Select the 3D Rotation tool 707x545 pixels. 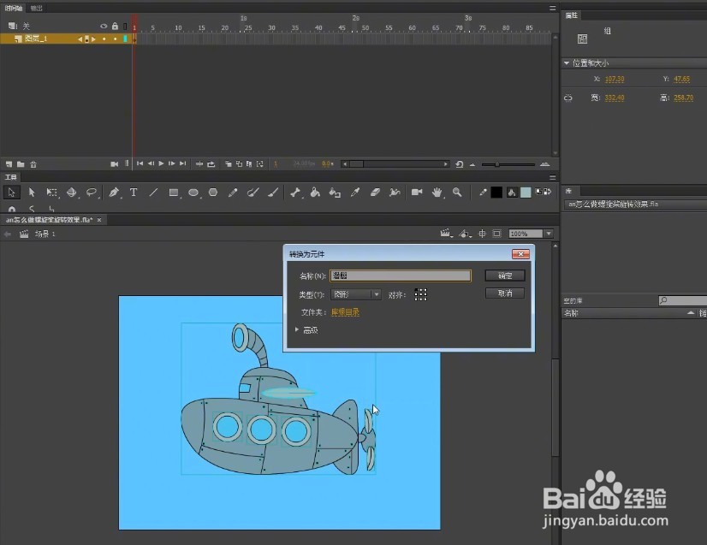[71, 193]
